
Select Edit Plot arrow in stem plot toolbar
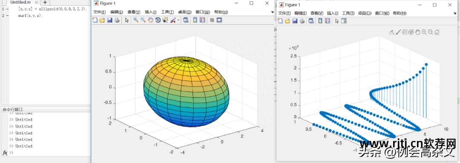tap(337, 21)
